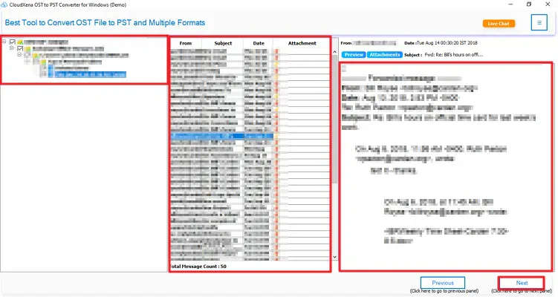Sort messages by Date column
Image resolution: width=558 pixels, height=297 pixels.
click(x=259, y=43)
